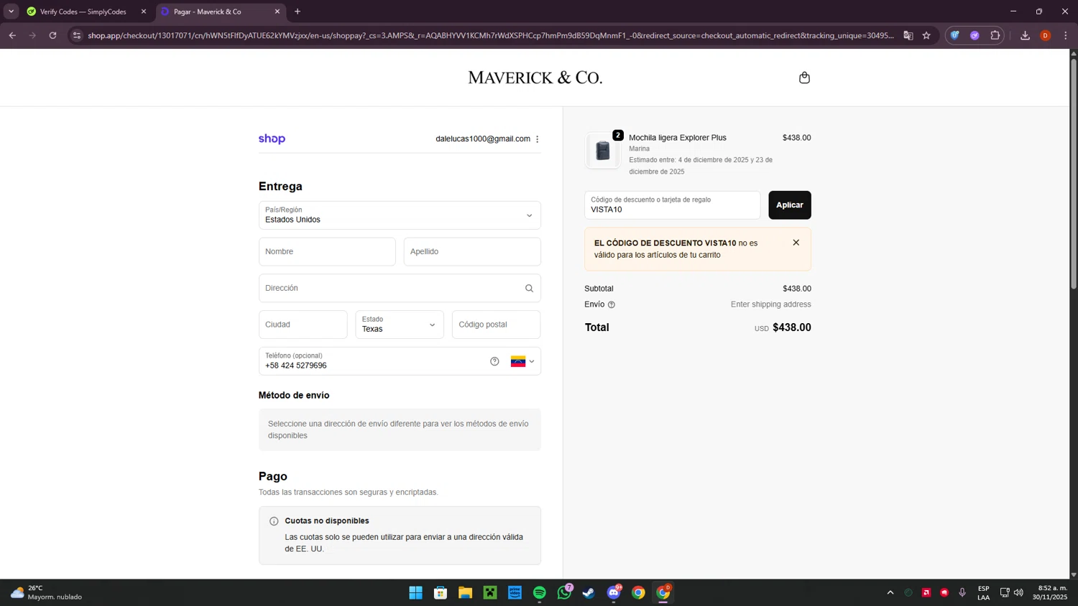The width and height of the screenshot is (1078, 606).
Task: Open the Google Translate icon in address bar
Action: coord(908,35)
